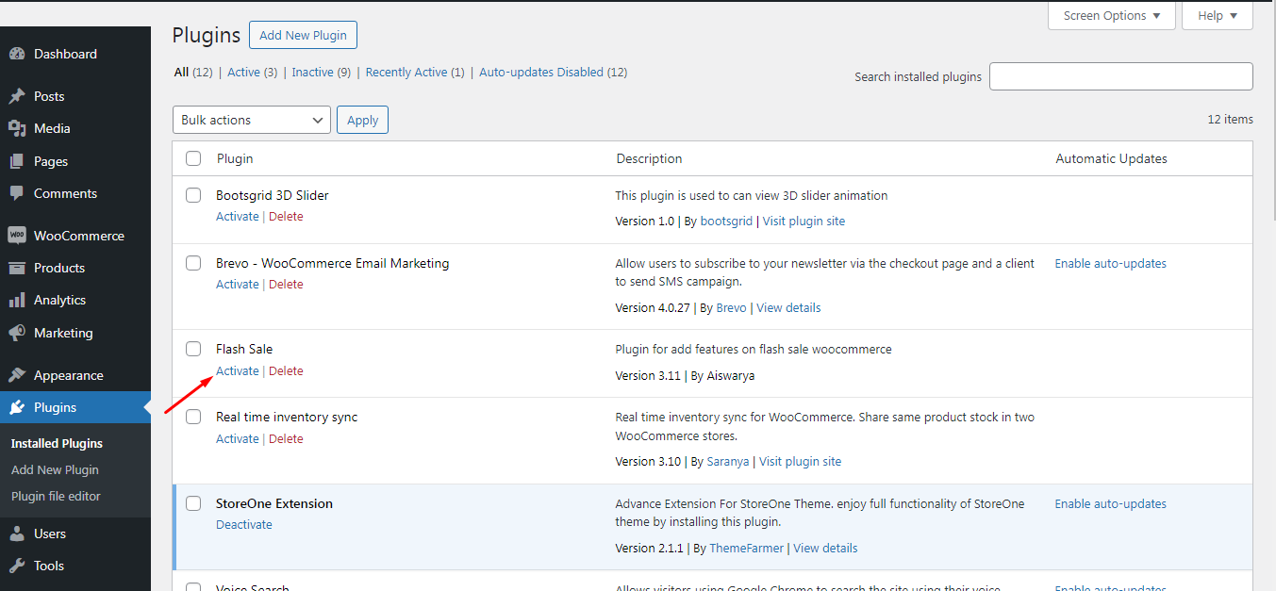Image resolution: width=1276 pixels, height=591 pixels.
Task: Expand the Screen Options panel
Action: (x=1112, y=15)
